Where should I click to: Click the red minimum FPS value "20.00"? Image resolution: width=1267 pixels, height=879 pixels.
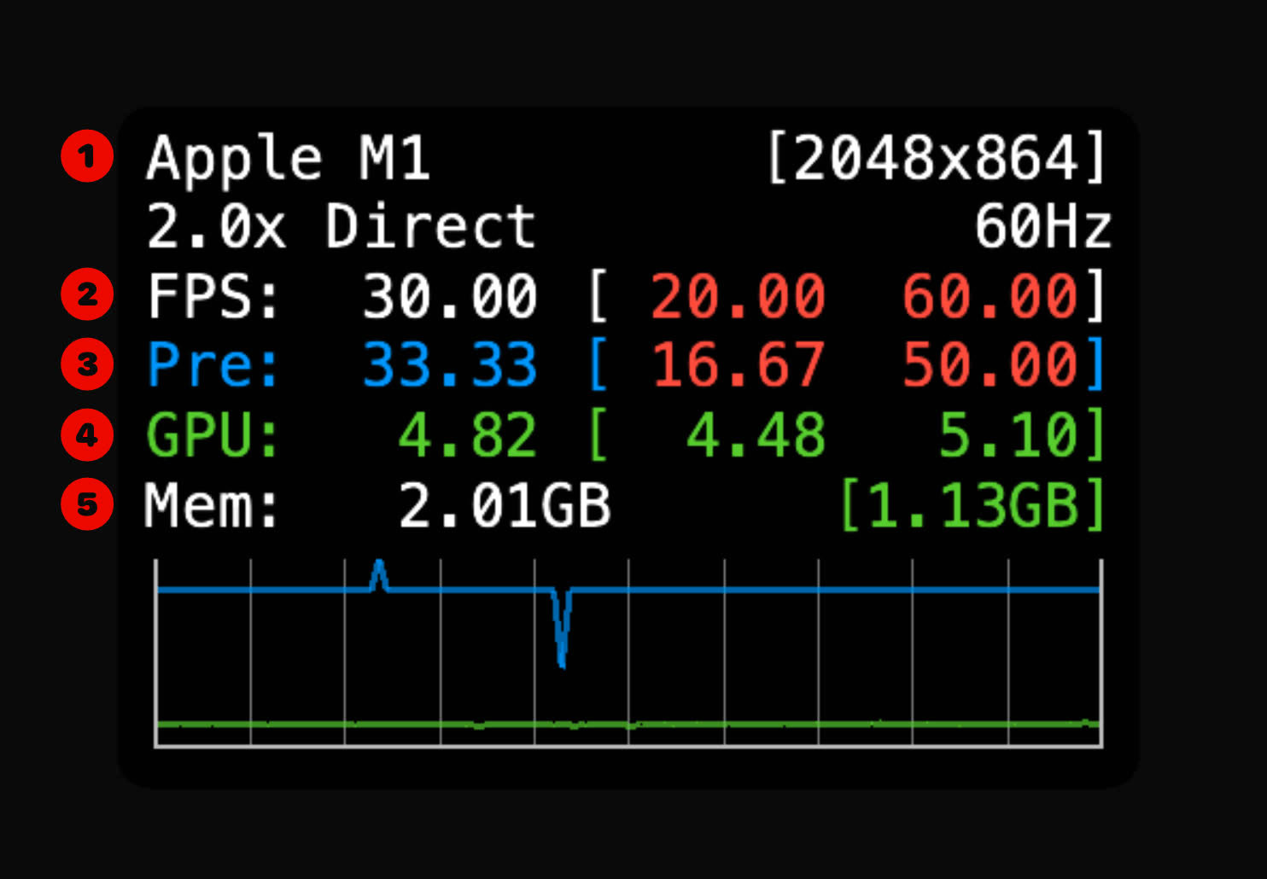click(738, 297)
